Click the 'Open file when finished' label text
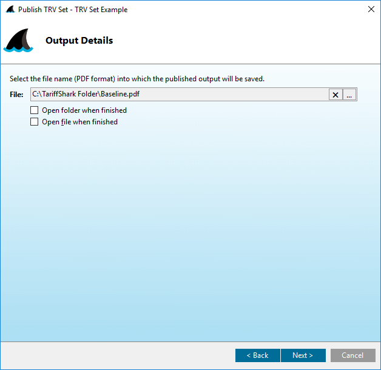The height and width of the screenshot is (370, 381). (x=79, y=122)
